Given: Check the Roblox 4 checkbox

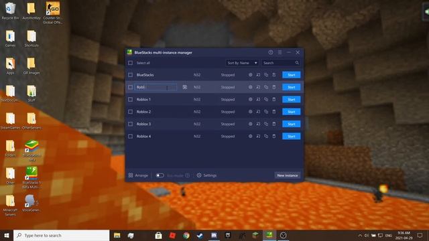Looking at the screenshot, I should click(x=131, y=137).
